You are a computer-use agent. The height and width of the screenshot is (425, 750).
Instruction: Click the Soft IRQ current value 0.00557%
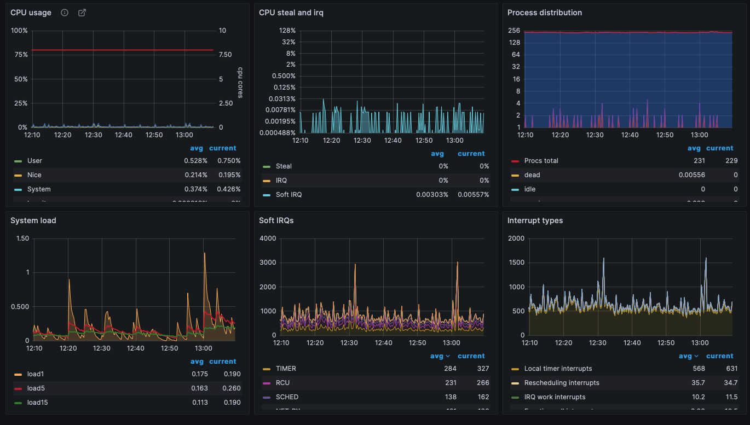tap(474, 195)
